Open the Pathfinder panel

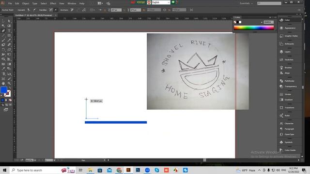290,81
